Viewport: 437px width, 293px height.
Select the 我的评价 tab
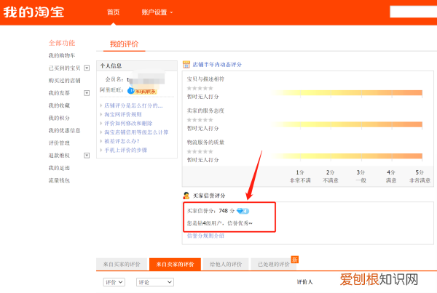124,44
